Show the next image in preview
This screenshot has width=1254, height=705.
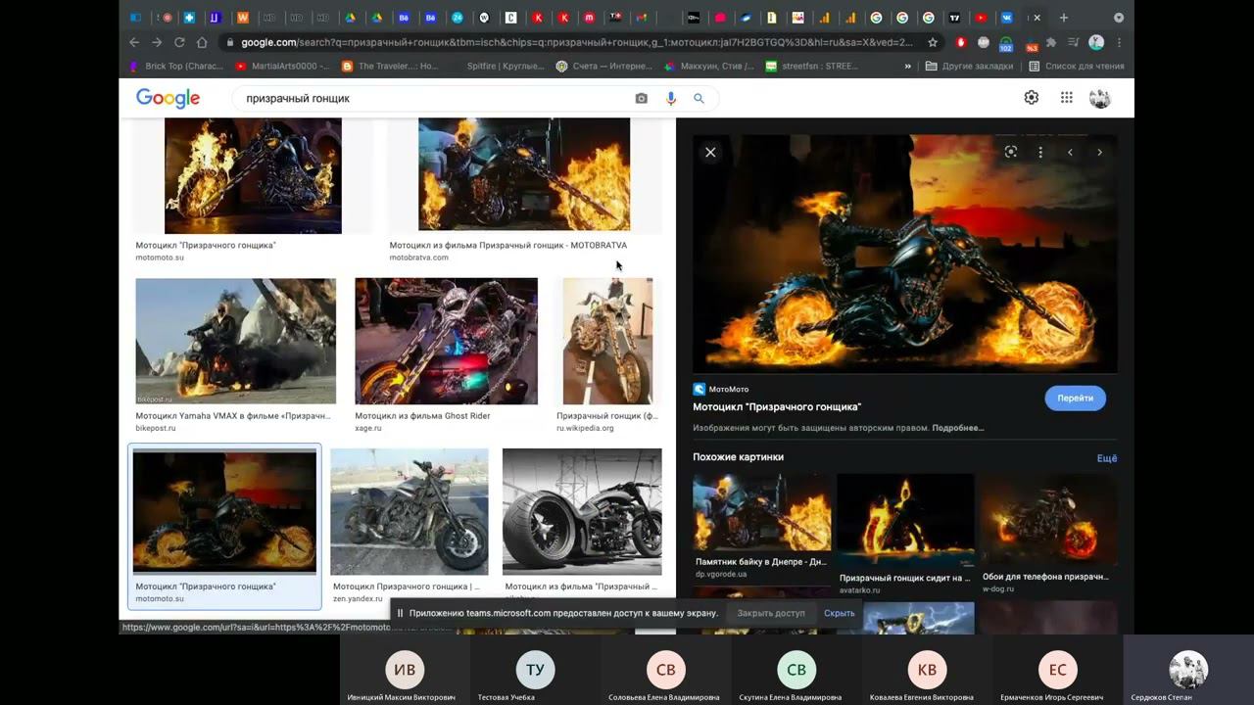[x=1099, y=152]
